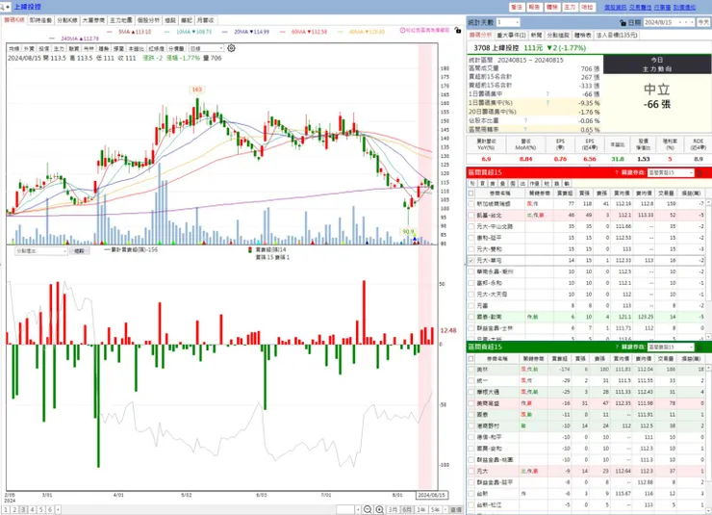Click the 今天 button beside the date
Image resolution: width=712 pixels, height=515 pixels.
703,22
